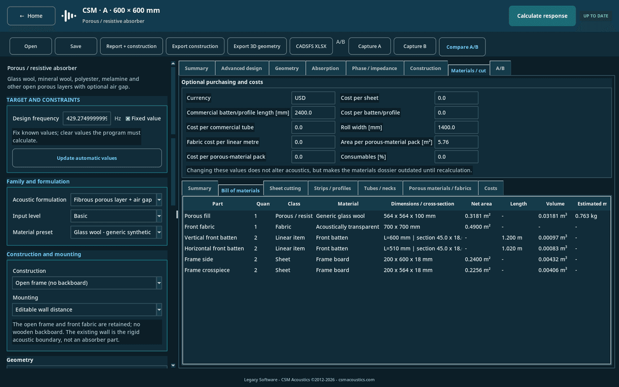Open the Acoustic formulation dropdown
The image size is (619, 387).
116,200
